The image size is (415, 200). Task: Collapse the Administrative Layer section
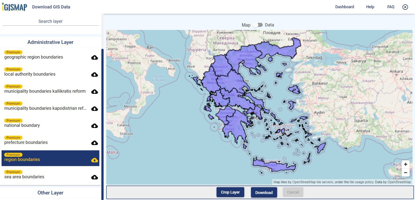pyautogui.click(x=50, y=42)
